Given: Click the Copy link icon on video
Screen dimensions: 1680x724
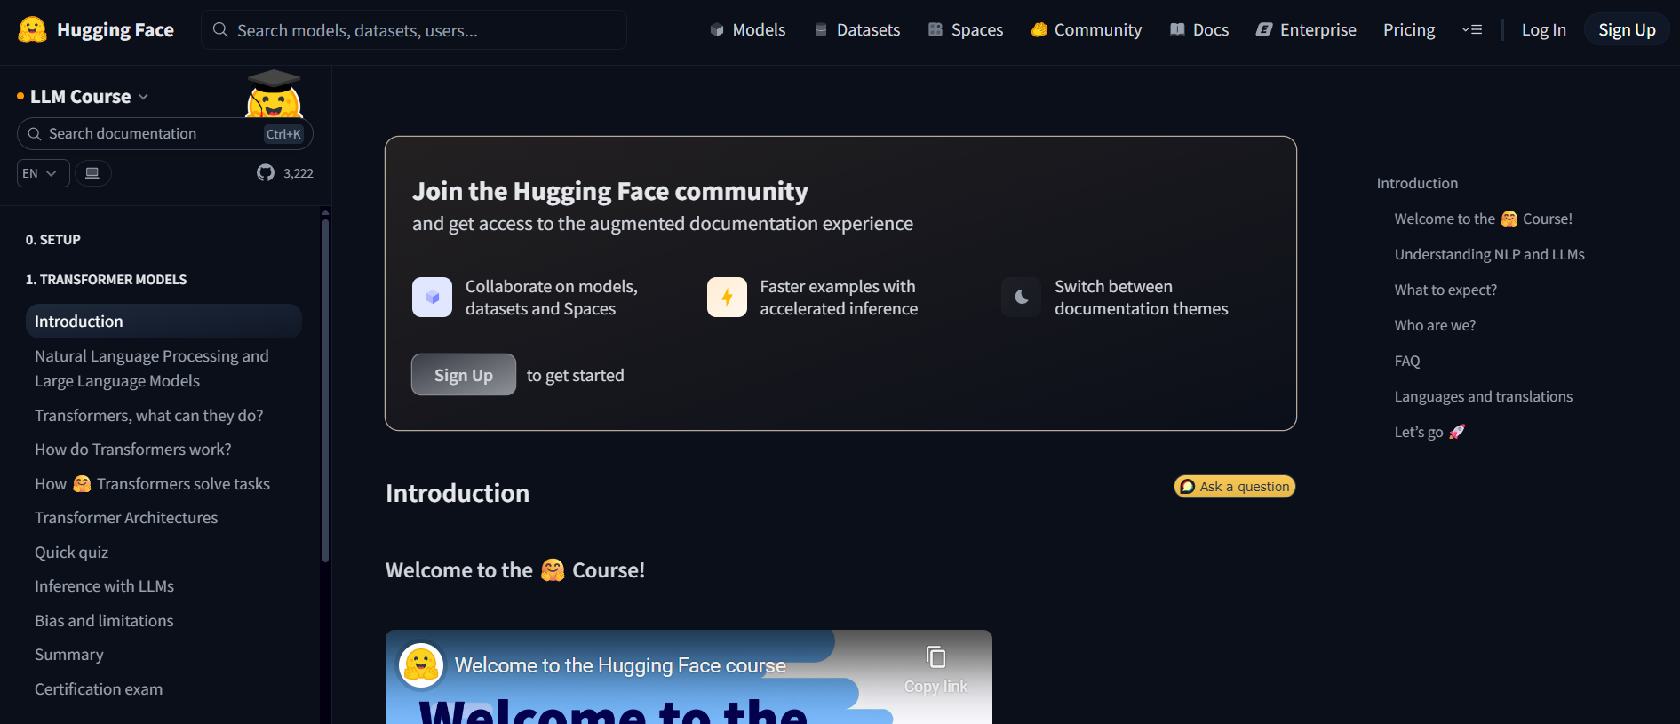Looking at the screenshot, I should point(936,657).
